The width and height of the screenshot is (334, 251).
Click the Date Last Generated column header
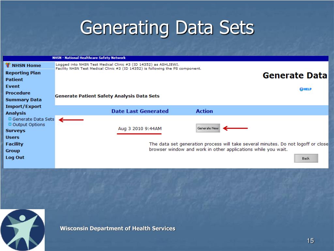coord(140,111)
